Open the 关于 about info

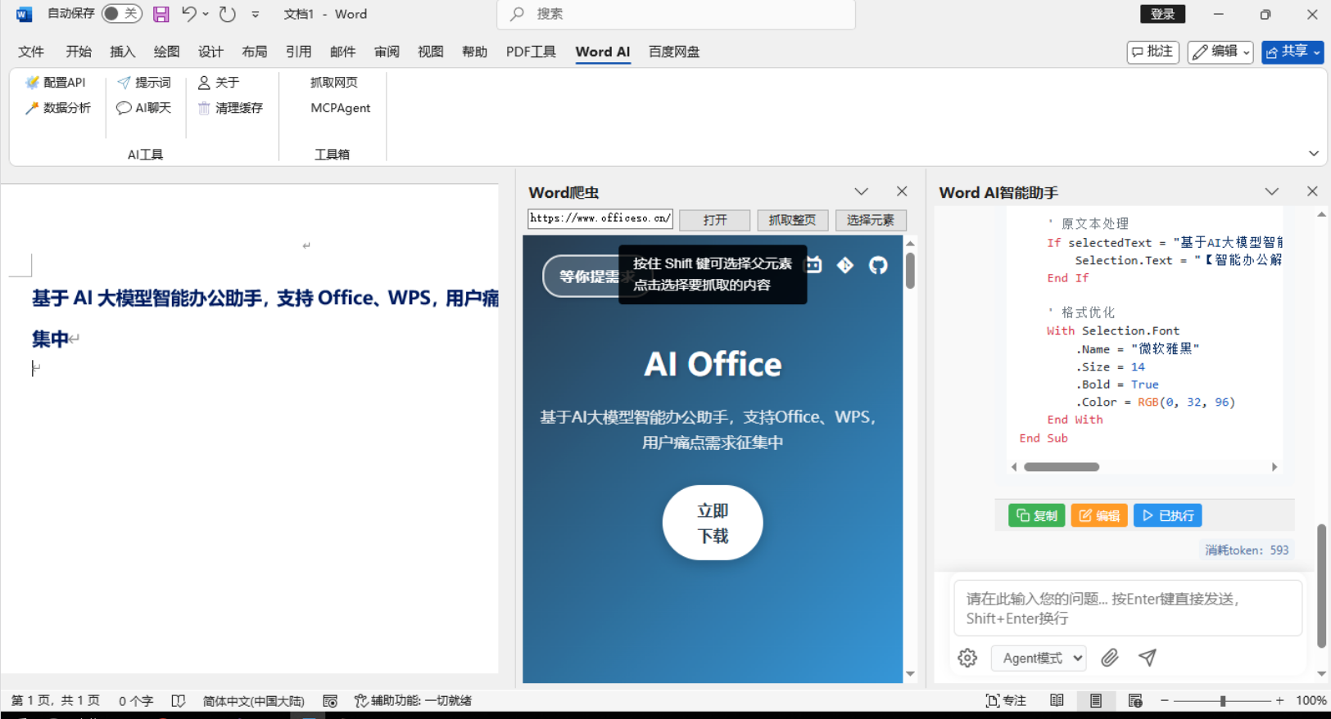pyautogui.click(x=219, y=83)
